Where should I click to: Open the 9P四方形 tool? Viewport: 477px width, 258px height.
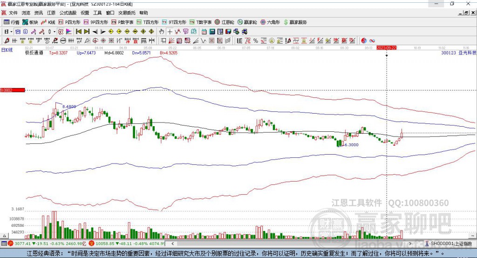tap(95, 22)
